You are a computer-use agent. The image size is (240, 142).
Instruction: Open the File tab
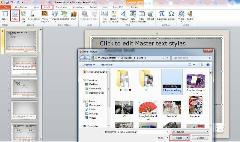click(5, 7)
